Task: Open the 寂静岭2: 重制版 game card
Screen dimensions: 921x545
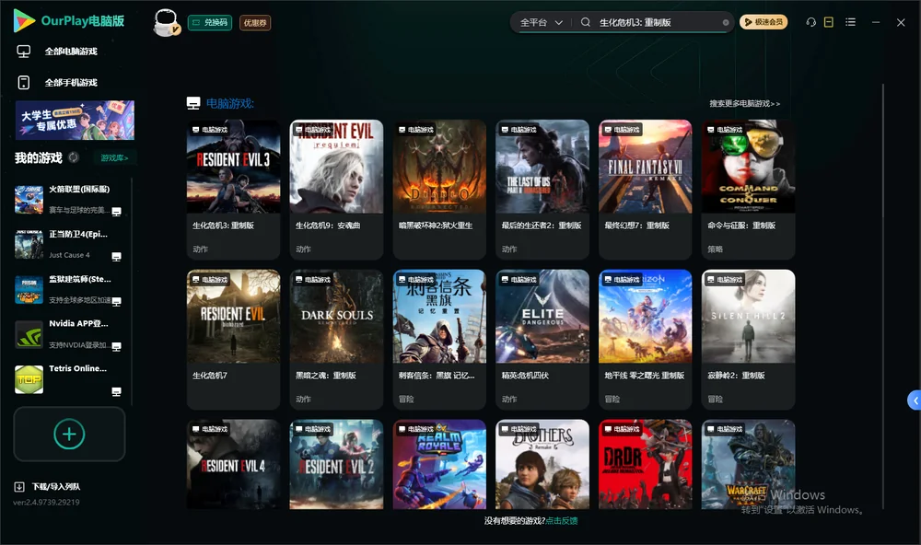Action: click(x=748, y=339)
